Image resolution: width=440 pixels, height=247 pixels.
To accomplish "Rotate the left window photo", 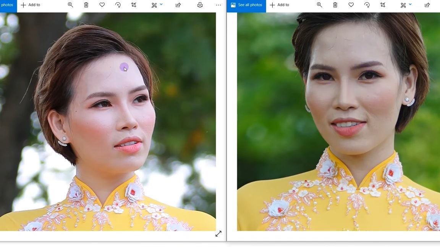I will tap(118, 5).
